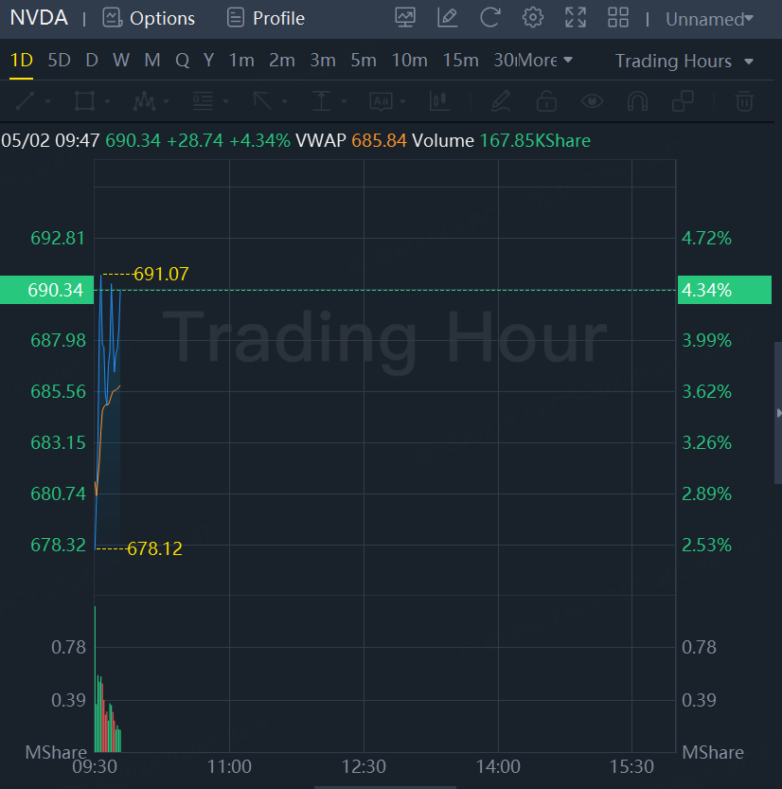This screenshot has width=782, height=789.
Task: Click the 14:00 time axis label
Action: point(498,766)
